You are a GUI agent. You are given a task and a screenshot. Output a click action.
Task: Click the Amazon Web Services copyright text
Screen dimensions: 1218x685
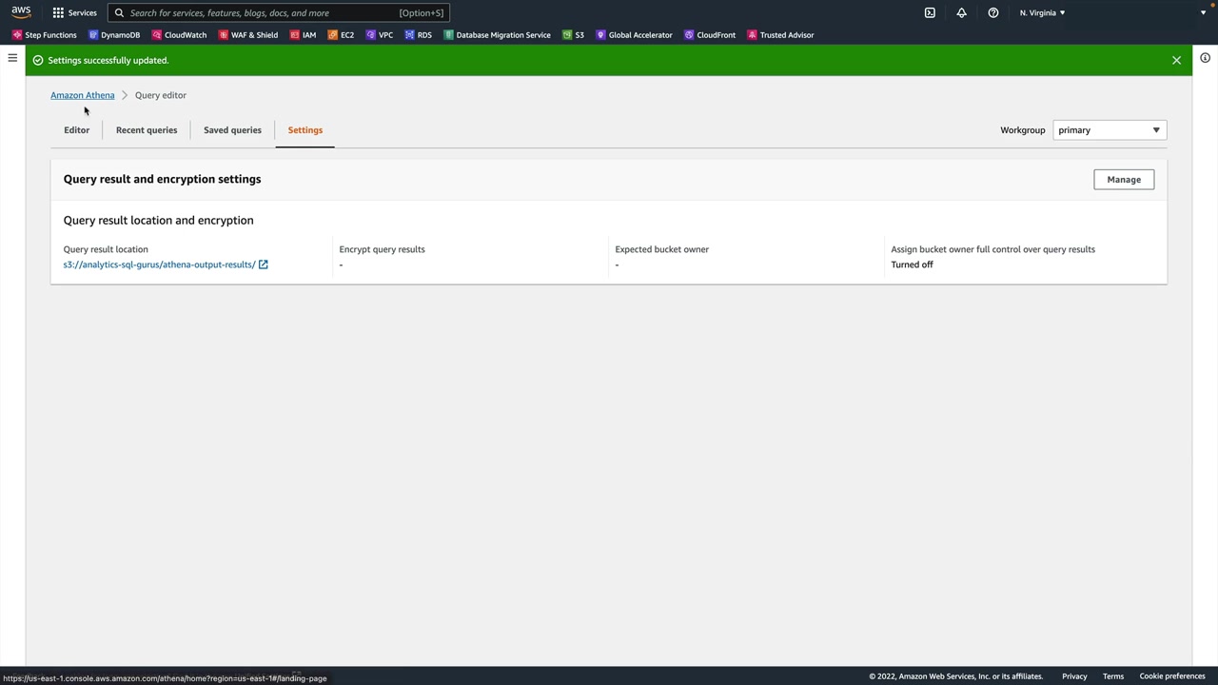[955, 676]
